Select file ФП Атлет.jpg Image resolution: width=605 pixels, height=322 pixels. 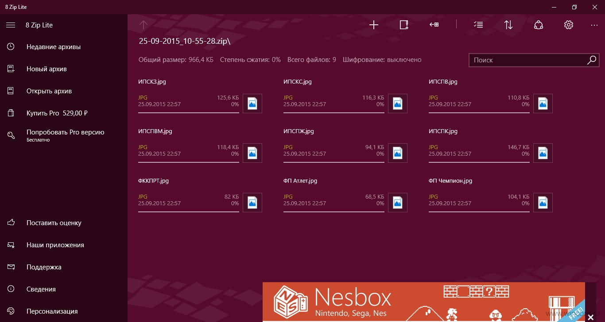(x=345, y=195)
